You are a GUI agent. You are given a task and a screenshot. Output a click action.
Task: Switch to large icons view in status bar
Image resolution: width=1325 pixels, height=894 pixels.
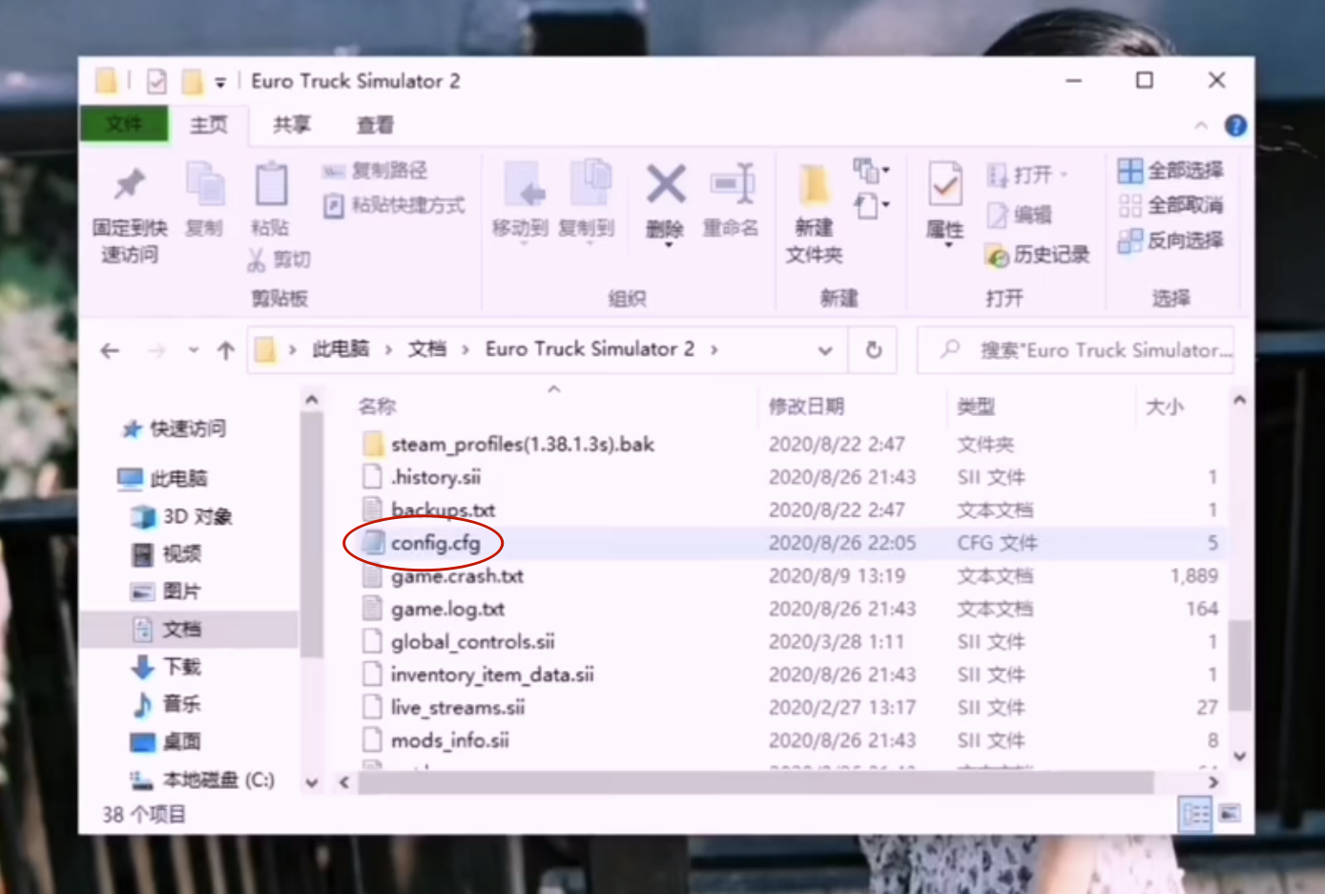click(x=1230, y=814)
